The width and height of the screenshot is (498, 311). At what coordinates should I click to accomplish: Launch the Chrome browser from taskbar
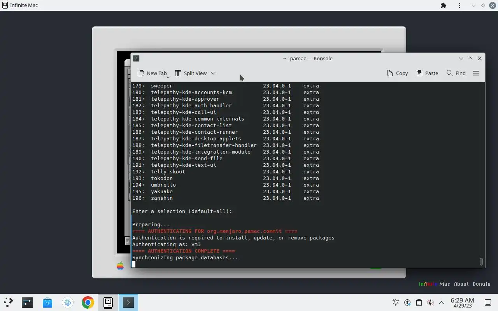(x=88, y=302)
